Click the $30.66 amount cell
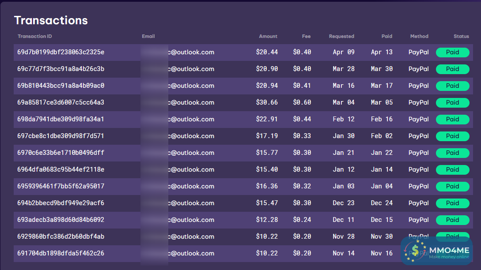Image resolution: width=481 pixels, height=270 pixels. [267, 102]
